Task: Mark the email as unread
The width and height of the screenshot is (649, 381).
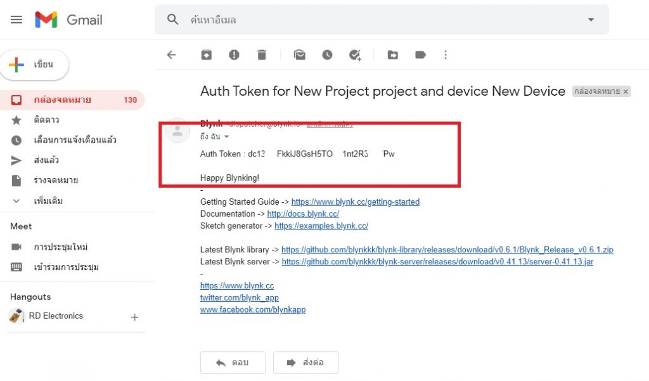Action: click(300, 55)
